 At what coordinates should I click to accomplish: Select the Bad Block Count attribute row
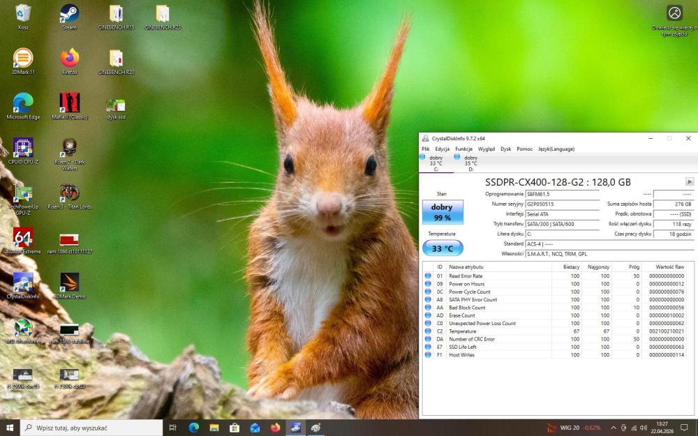tap(555, 308)
